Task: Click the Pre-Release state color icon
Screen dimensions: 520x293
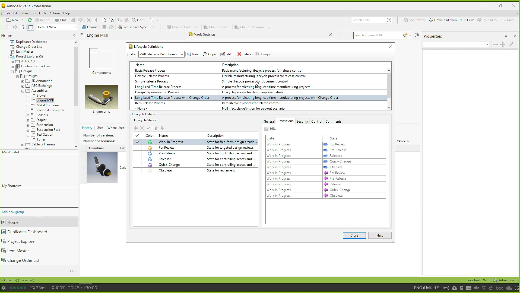Action: pyautogui.click(x=150, y=153)
